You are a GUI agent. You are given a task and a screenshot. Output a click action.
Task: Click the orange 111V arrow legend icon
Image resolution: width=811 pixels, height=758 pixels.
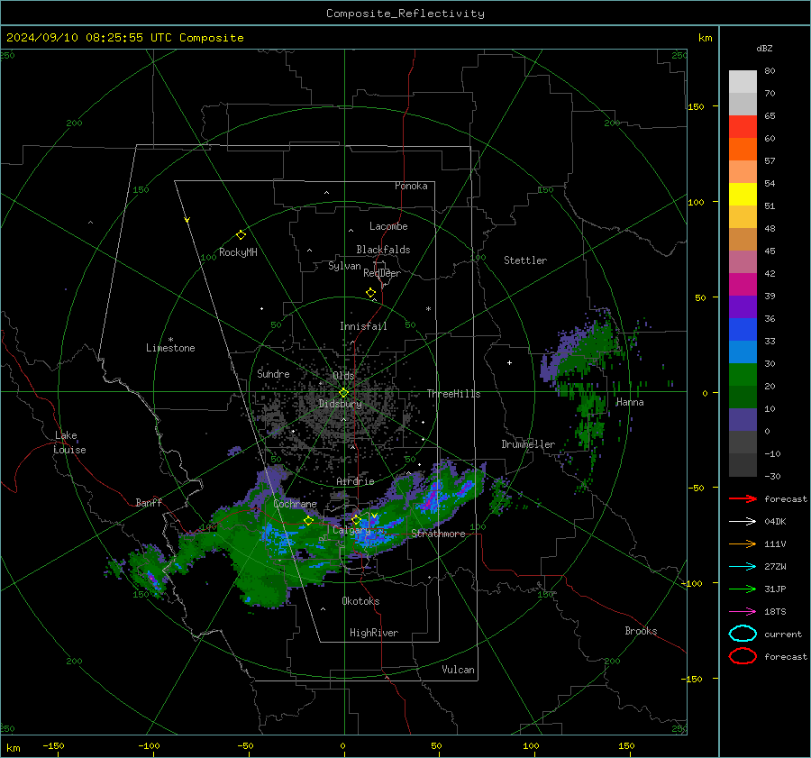[x=743, y=543]
